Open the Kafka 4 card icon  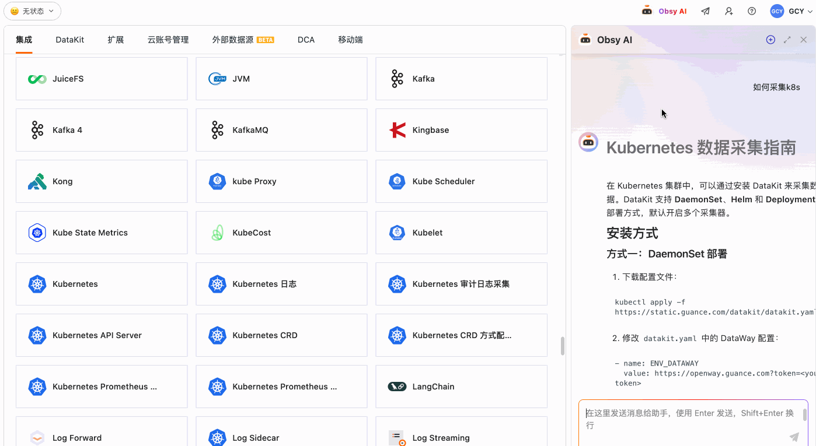point(37,130)
